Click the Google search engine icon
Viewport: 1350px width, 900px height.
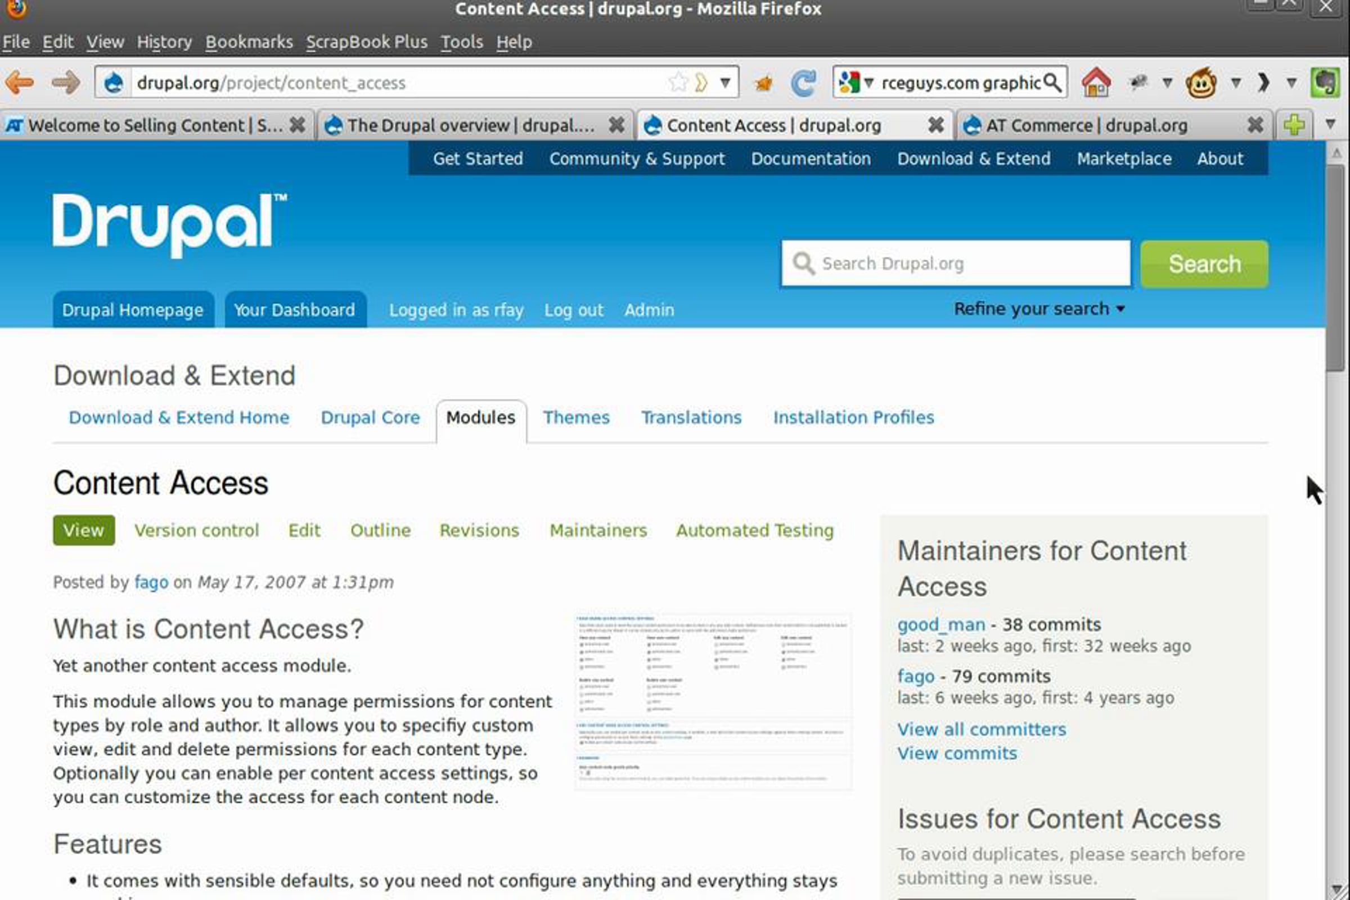coord(849,83)
